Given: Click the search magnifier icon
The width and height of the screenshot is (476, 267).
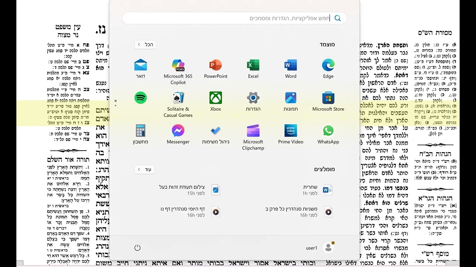Looking at the screenshot, I should tap(338, 18).
